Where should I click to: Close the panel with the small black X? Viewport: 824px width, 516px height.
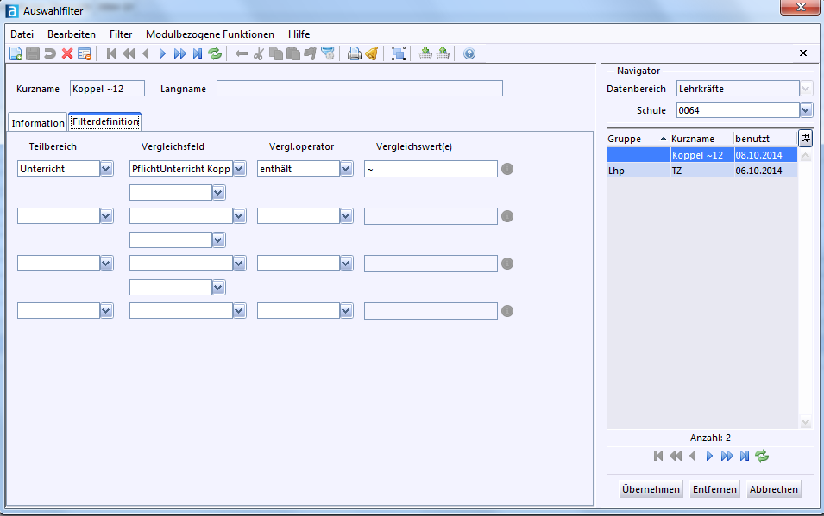click(x=803, y=53)
